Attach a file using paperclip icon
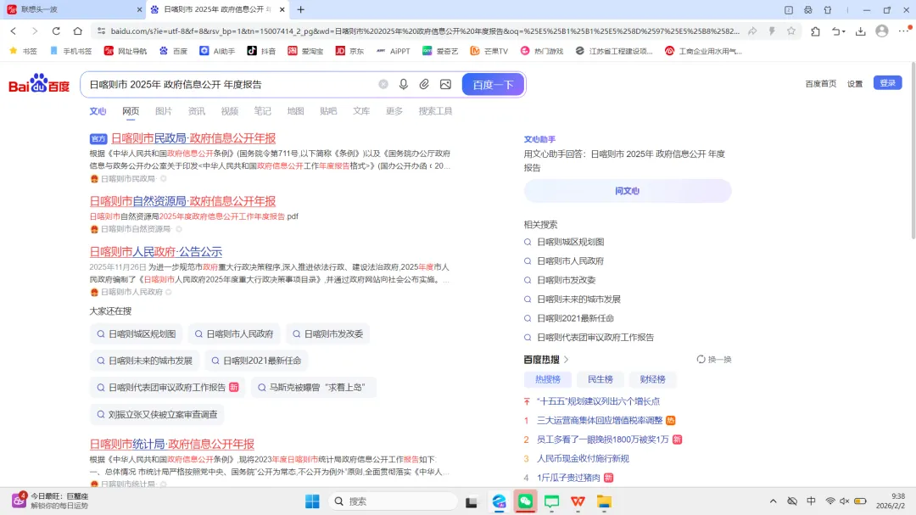Viewport: 916px width, 515px height. (x=424, y=84)
